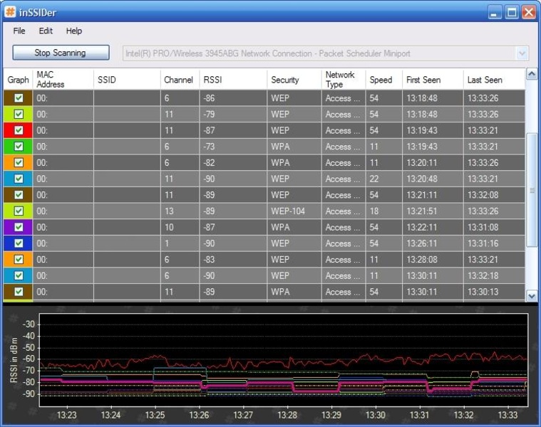The width and height of the screenshot is (541, 427).
Task: Toggle graph checkbox for channel 13 row
Action: (x=19, y=211)
